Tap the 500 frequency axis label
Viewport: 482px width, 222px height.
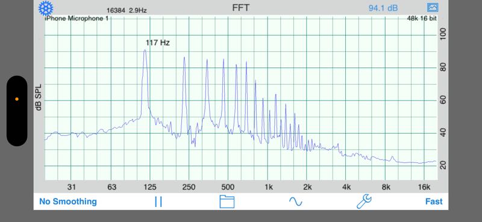228,187
